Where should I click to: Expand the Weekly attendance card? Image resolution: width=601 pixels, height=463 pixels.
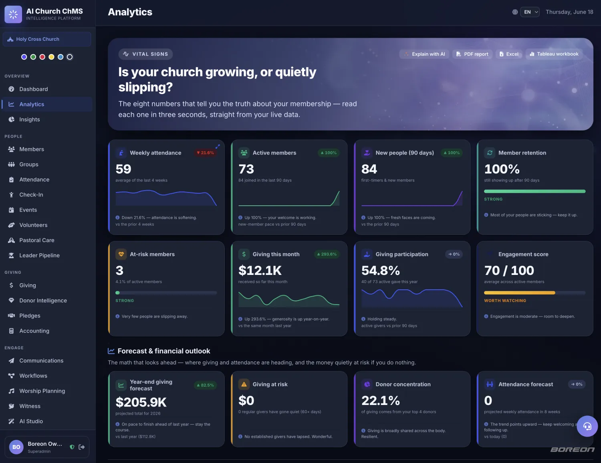218,146
